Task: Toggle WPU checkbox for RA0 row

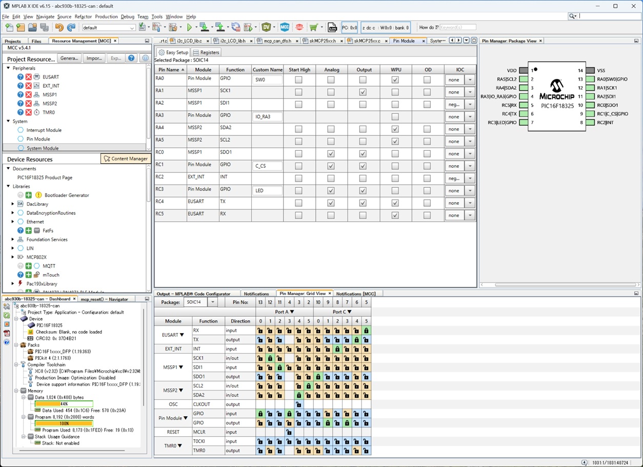Action: tap(395, 80)
